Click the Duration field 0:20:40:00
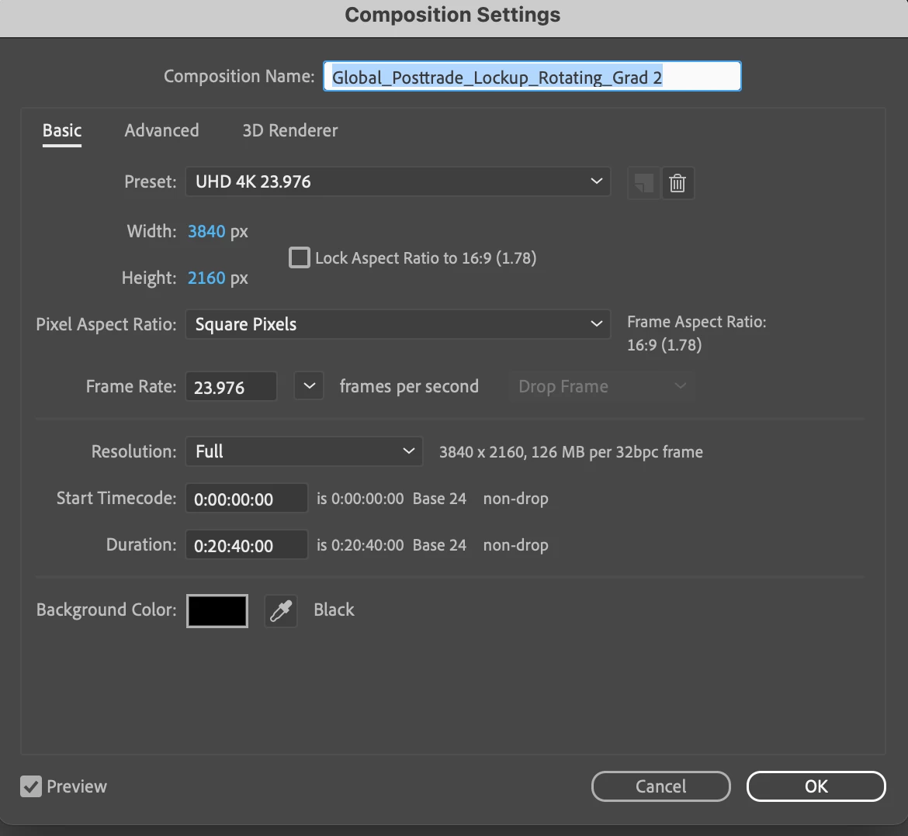 pyautogui.click(x=247, y=545)
